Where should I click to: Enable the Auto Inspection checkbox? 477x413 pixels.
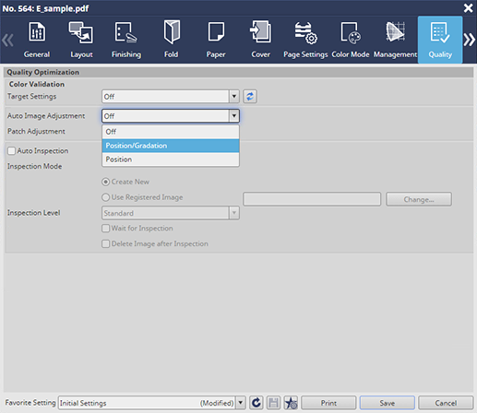(x=11, y=150)
